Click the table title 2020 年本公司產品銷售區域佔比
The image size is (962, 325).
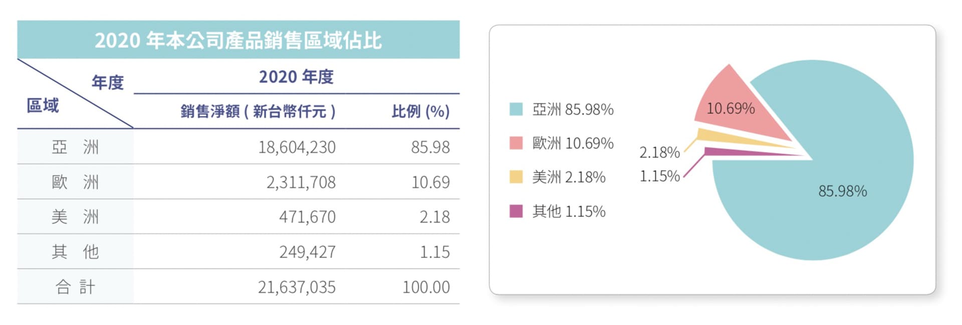pos(238,40)
